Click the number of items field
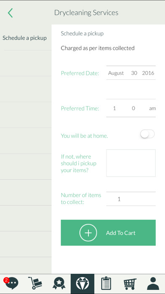Screen dimensions: 165x294 [x=131, y=199]
